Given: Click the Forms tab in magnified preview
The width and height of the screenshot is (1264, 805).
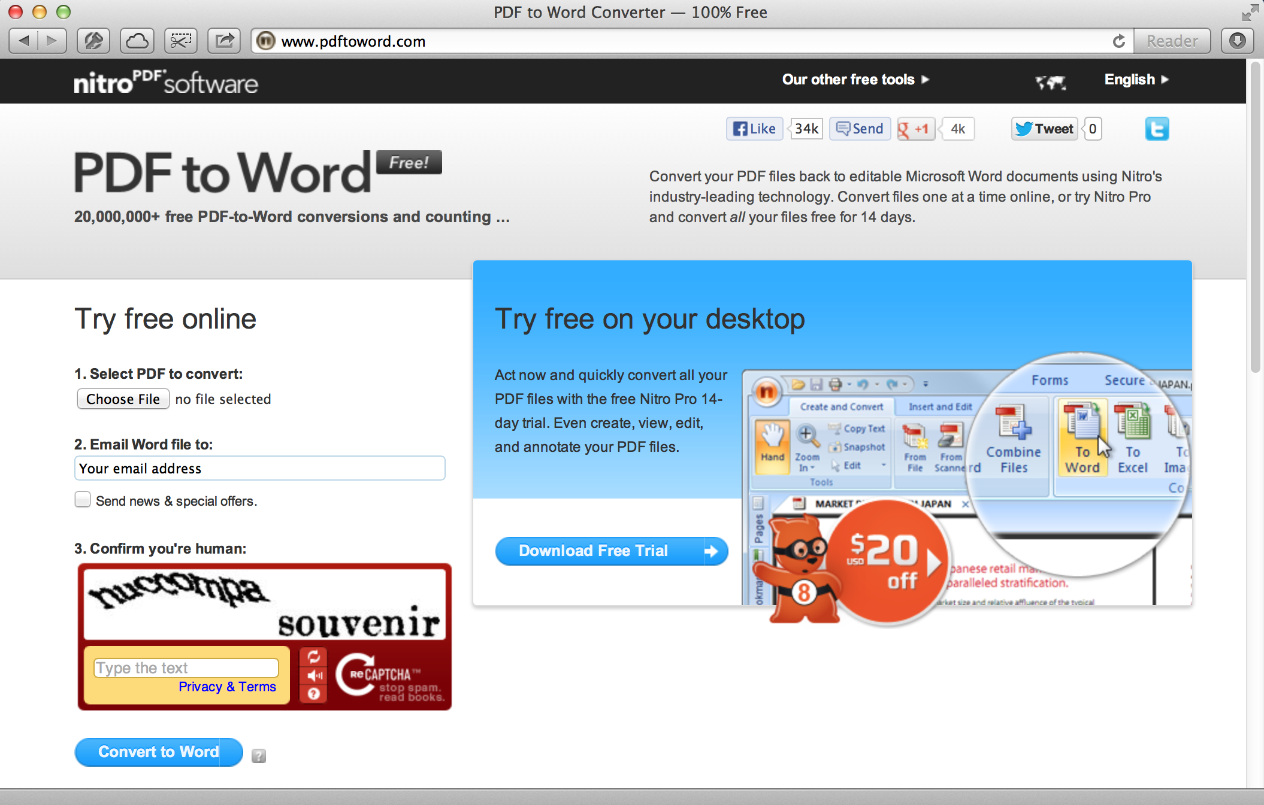Looking at the screenshot, I should pyautogui.click(x=1050, y=380).
